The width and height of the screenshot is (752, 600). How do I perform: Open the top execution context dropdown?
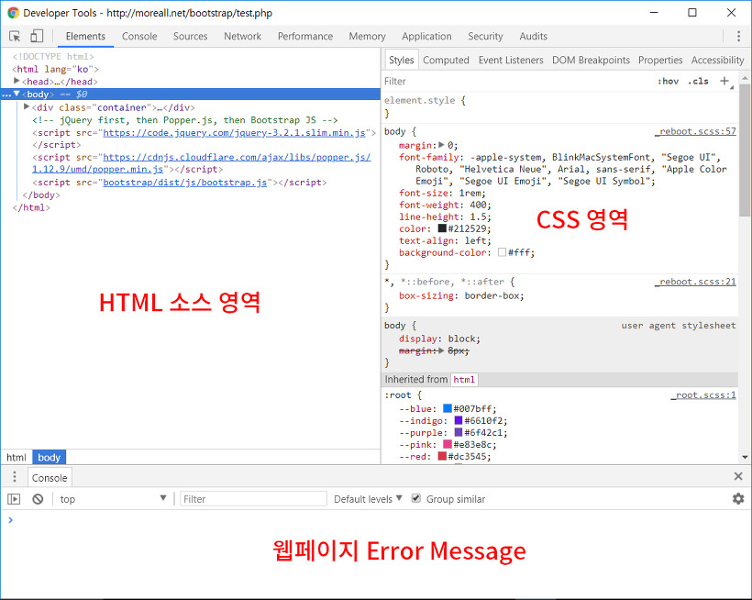click(113, 499)
